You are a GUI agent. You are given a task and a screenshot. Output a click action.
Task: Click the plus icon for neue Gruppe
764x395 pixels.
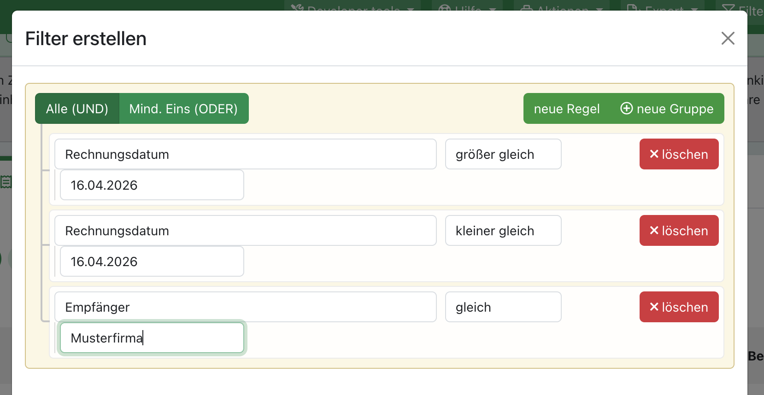pos(626,108)
